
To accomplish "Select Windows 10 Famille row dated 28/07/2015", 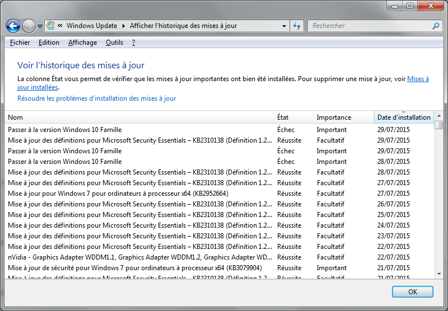I will (x=219, y=162).
